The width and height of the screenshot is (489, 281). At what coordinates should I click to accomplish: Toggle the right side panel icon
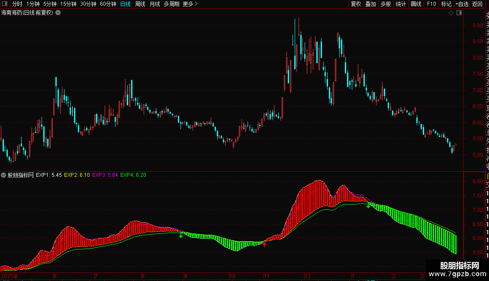pyautogui.click(x=459, y=13)
